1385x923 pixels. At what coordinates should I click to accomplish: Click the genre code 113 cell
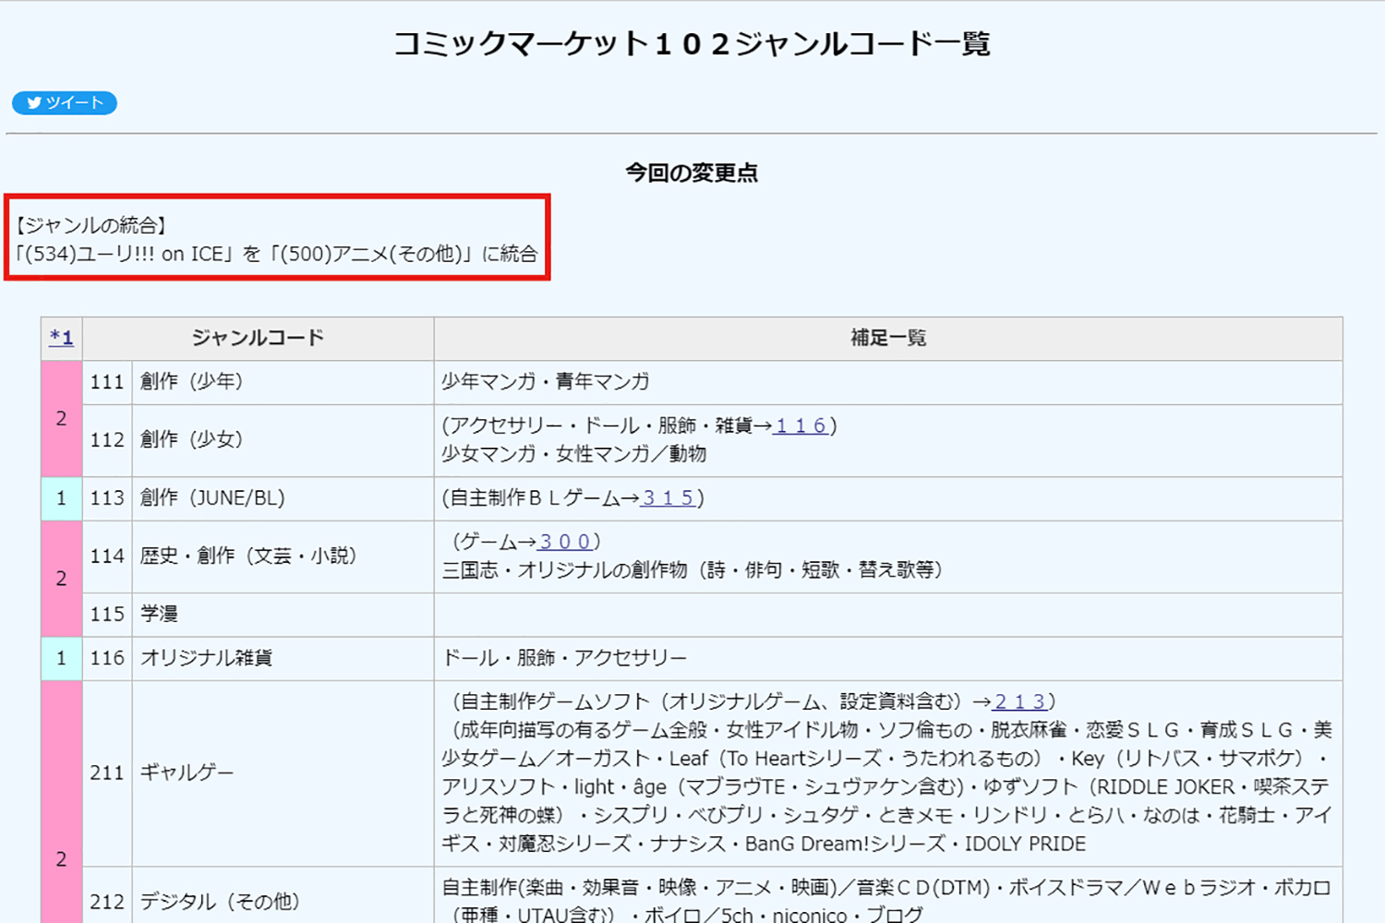pos(107,498)
